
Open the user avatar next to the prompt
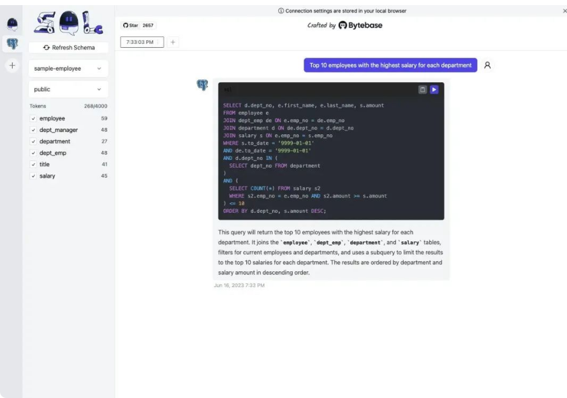click(x=487, y=65)
